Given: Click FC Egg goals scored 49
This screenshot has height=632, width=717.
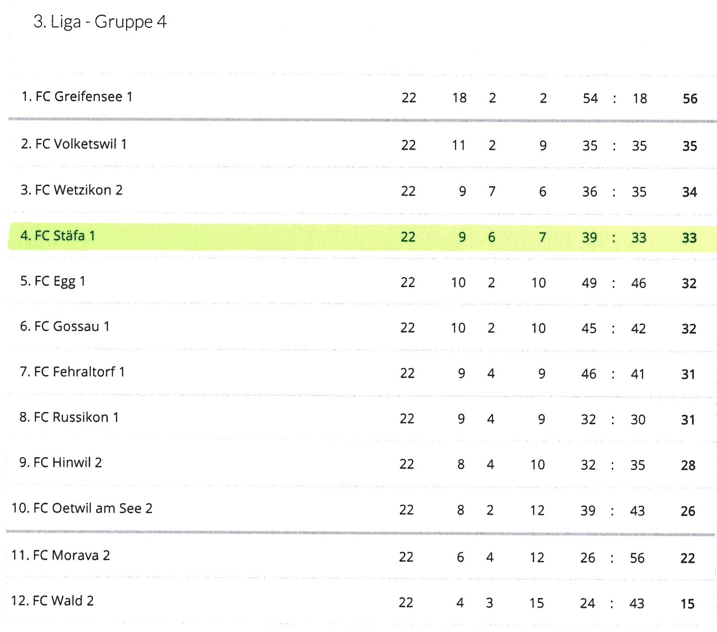Looking at the screenshot, I should click(589, 283).
